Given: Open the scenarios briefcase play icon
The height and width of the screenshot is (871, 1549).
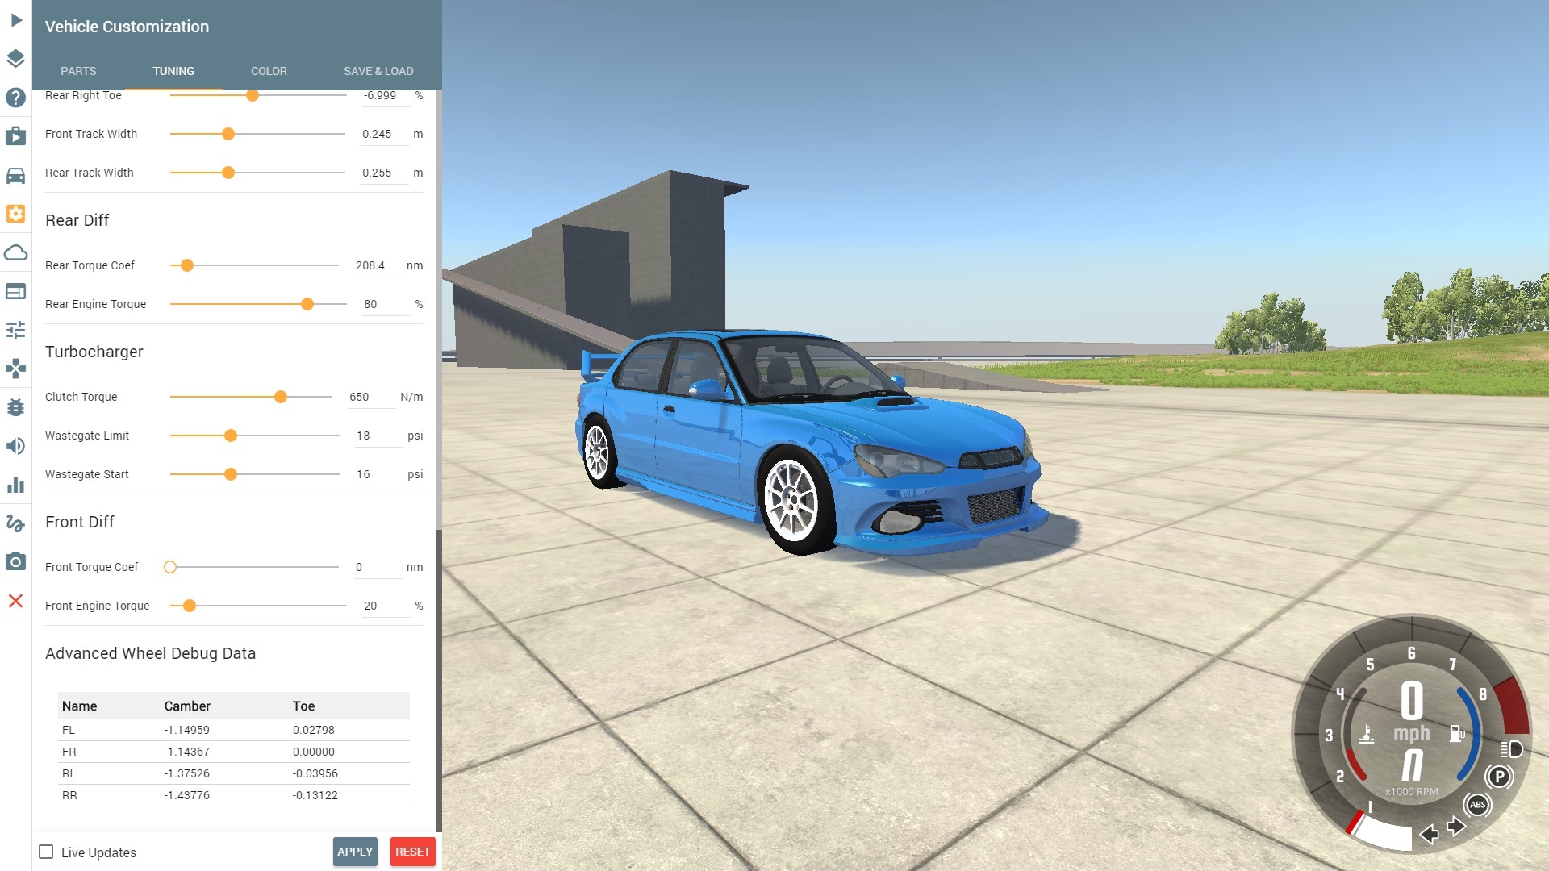Looking at the screenshot, I should [x=15, y=136].
